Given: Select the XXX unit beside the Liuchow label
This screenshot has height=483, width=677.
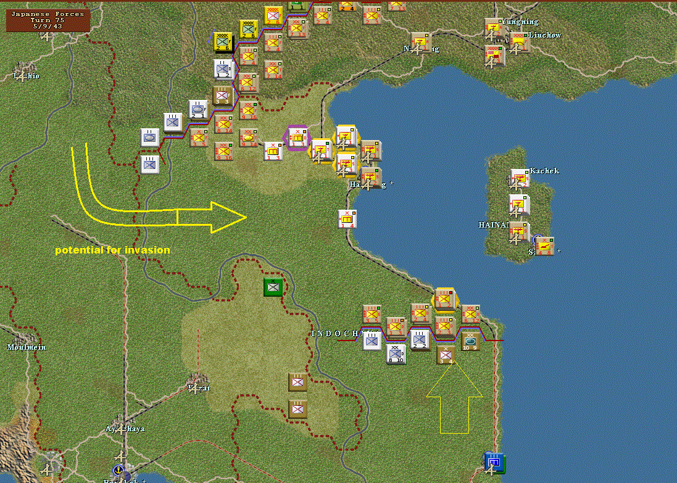Looking at the screenshot, I should [x=520, y=43].
